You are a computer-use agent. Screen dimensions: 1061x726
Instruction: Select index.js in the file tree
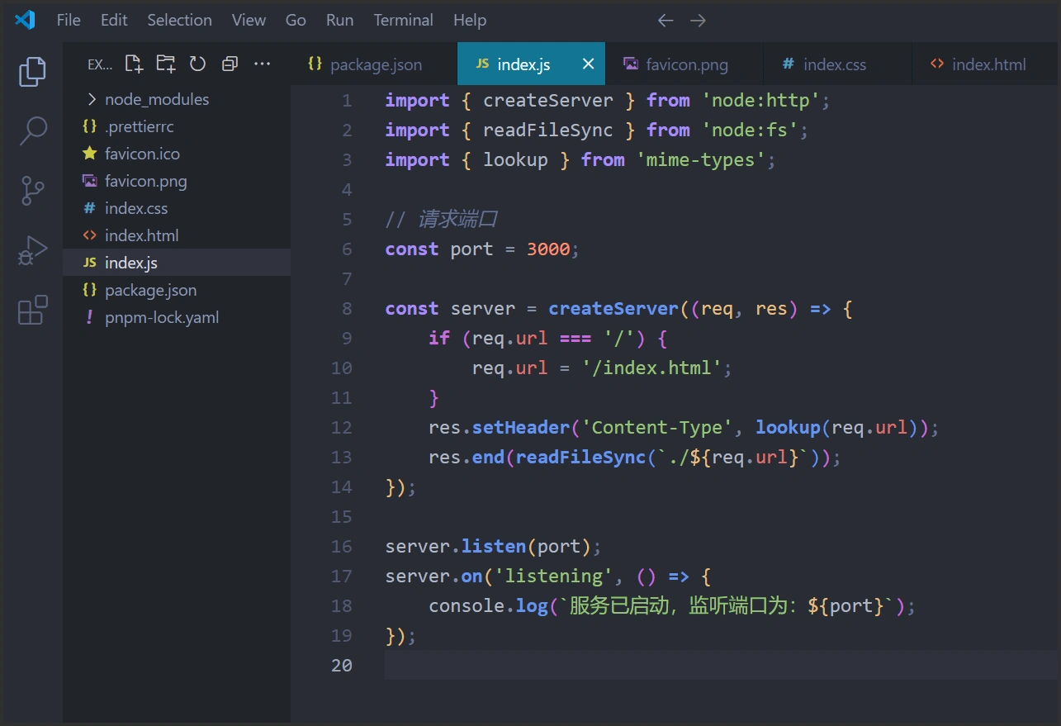coord(177,263)
